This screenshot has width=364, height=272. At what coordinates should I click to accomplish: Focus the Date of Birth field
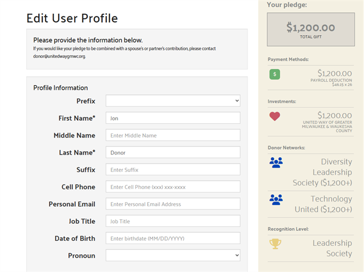point(173,238)
